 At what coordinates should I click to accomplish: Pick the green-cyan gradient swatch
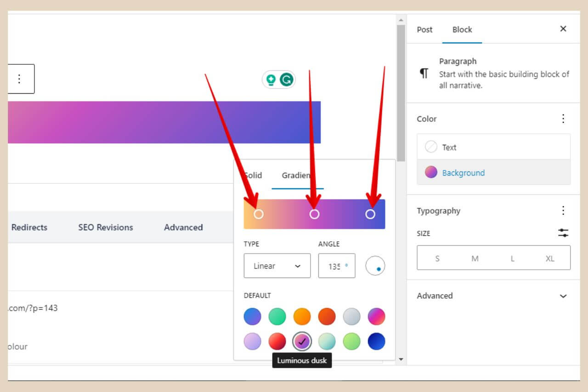[x=277, y=317]
